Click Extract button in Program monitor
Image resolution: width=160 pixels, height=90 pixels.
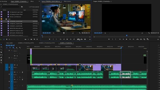click(x=141, y=39)
